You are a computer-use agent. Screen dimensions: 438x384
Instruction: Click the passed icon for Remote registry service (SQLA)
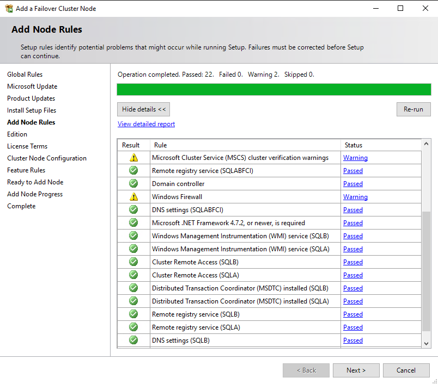coord(133,327)
